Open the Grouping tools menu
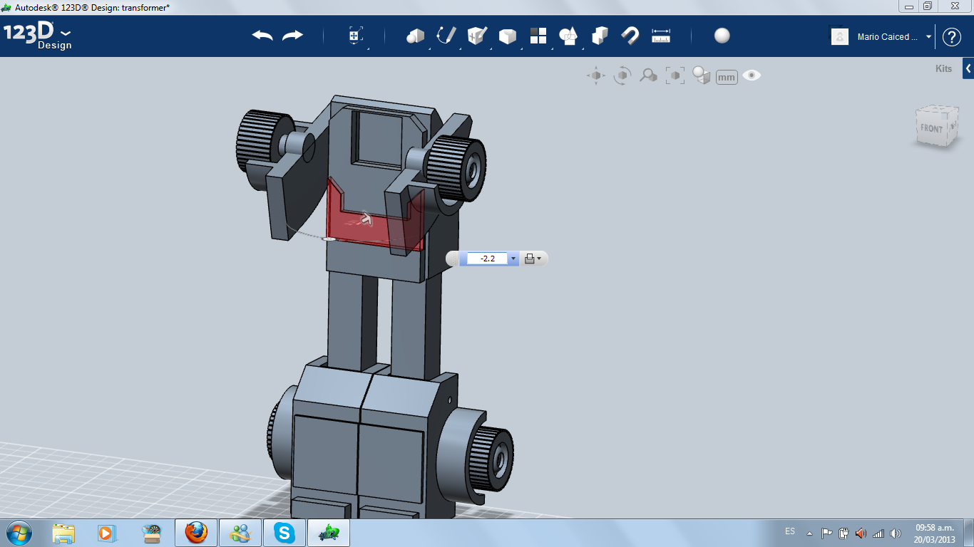 pos(568,36)
